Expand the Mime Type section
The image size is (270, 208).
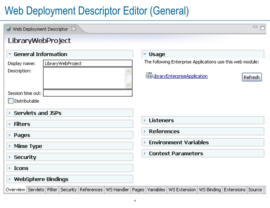tap(10, 146)
